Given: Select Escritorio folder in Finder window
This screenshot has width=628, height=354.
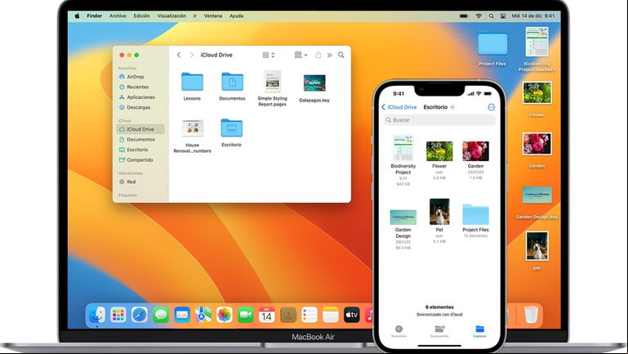Looking at the screenshot, I should (x=231, y=132).
